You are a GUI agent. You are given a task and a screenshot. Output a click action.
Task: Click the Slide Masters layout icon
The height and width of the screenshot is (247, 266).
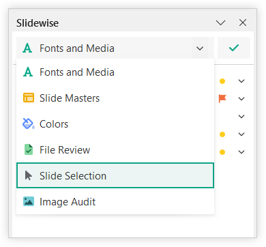tap(29, 98)
